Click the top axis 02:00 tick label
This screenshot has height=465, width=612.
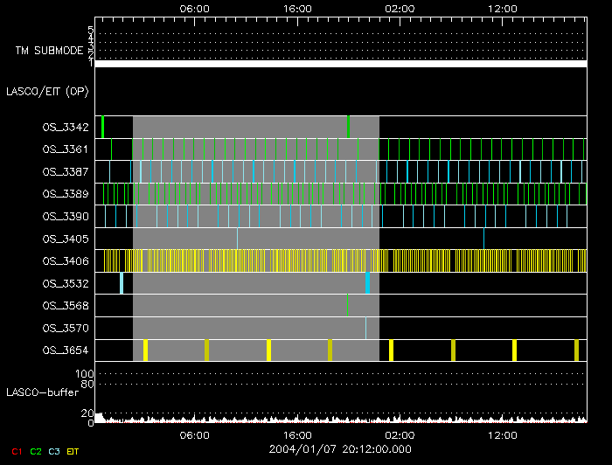pos(400,8)
